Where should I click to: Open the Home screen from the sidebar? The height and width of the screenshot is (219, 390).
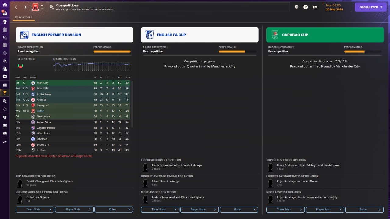coord(5,5)
